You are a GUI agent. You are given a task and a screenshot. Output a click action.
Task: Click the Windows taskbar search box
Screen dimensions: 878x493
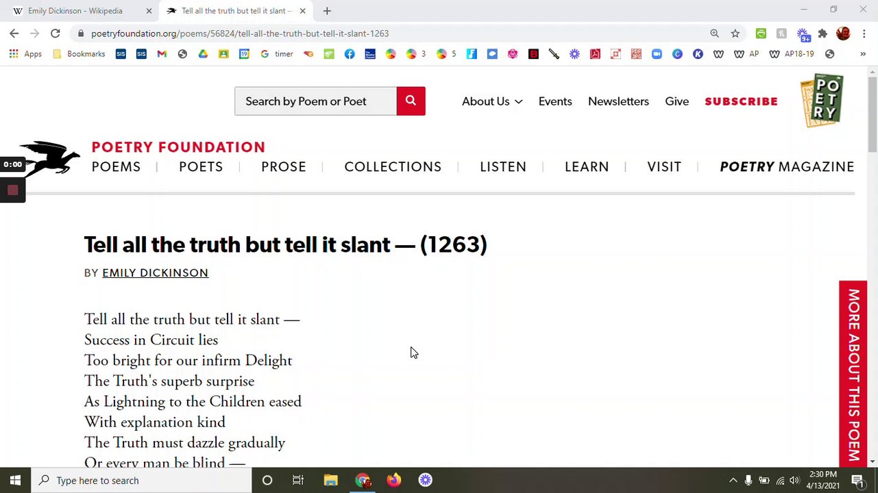click(x=143, y=481)
